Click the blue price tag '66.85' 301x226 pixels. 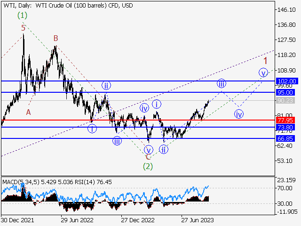(285, 138)
